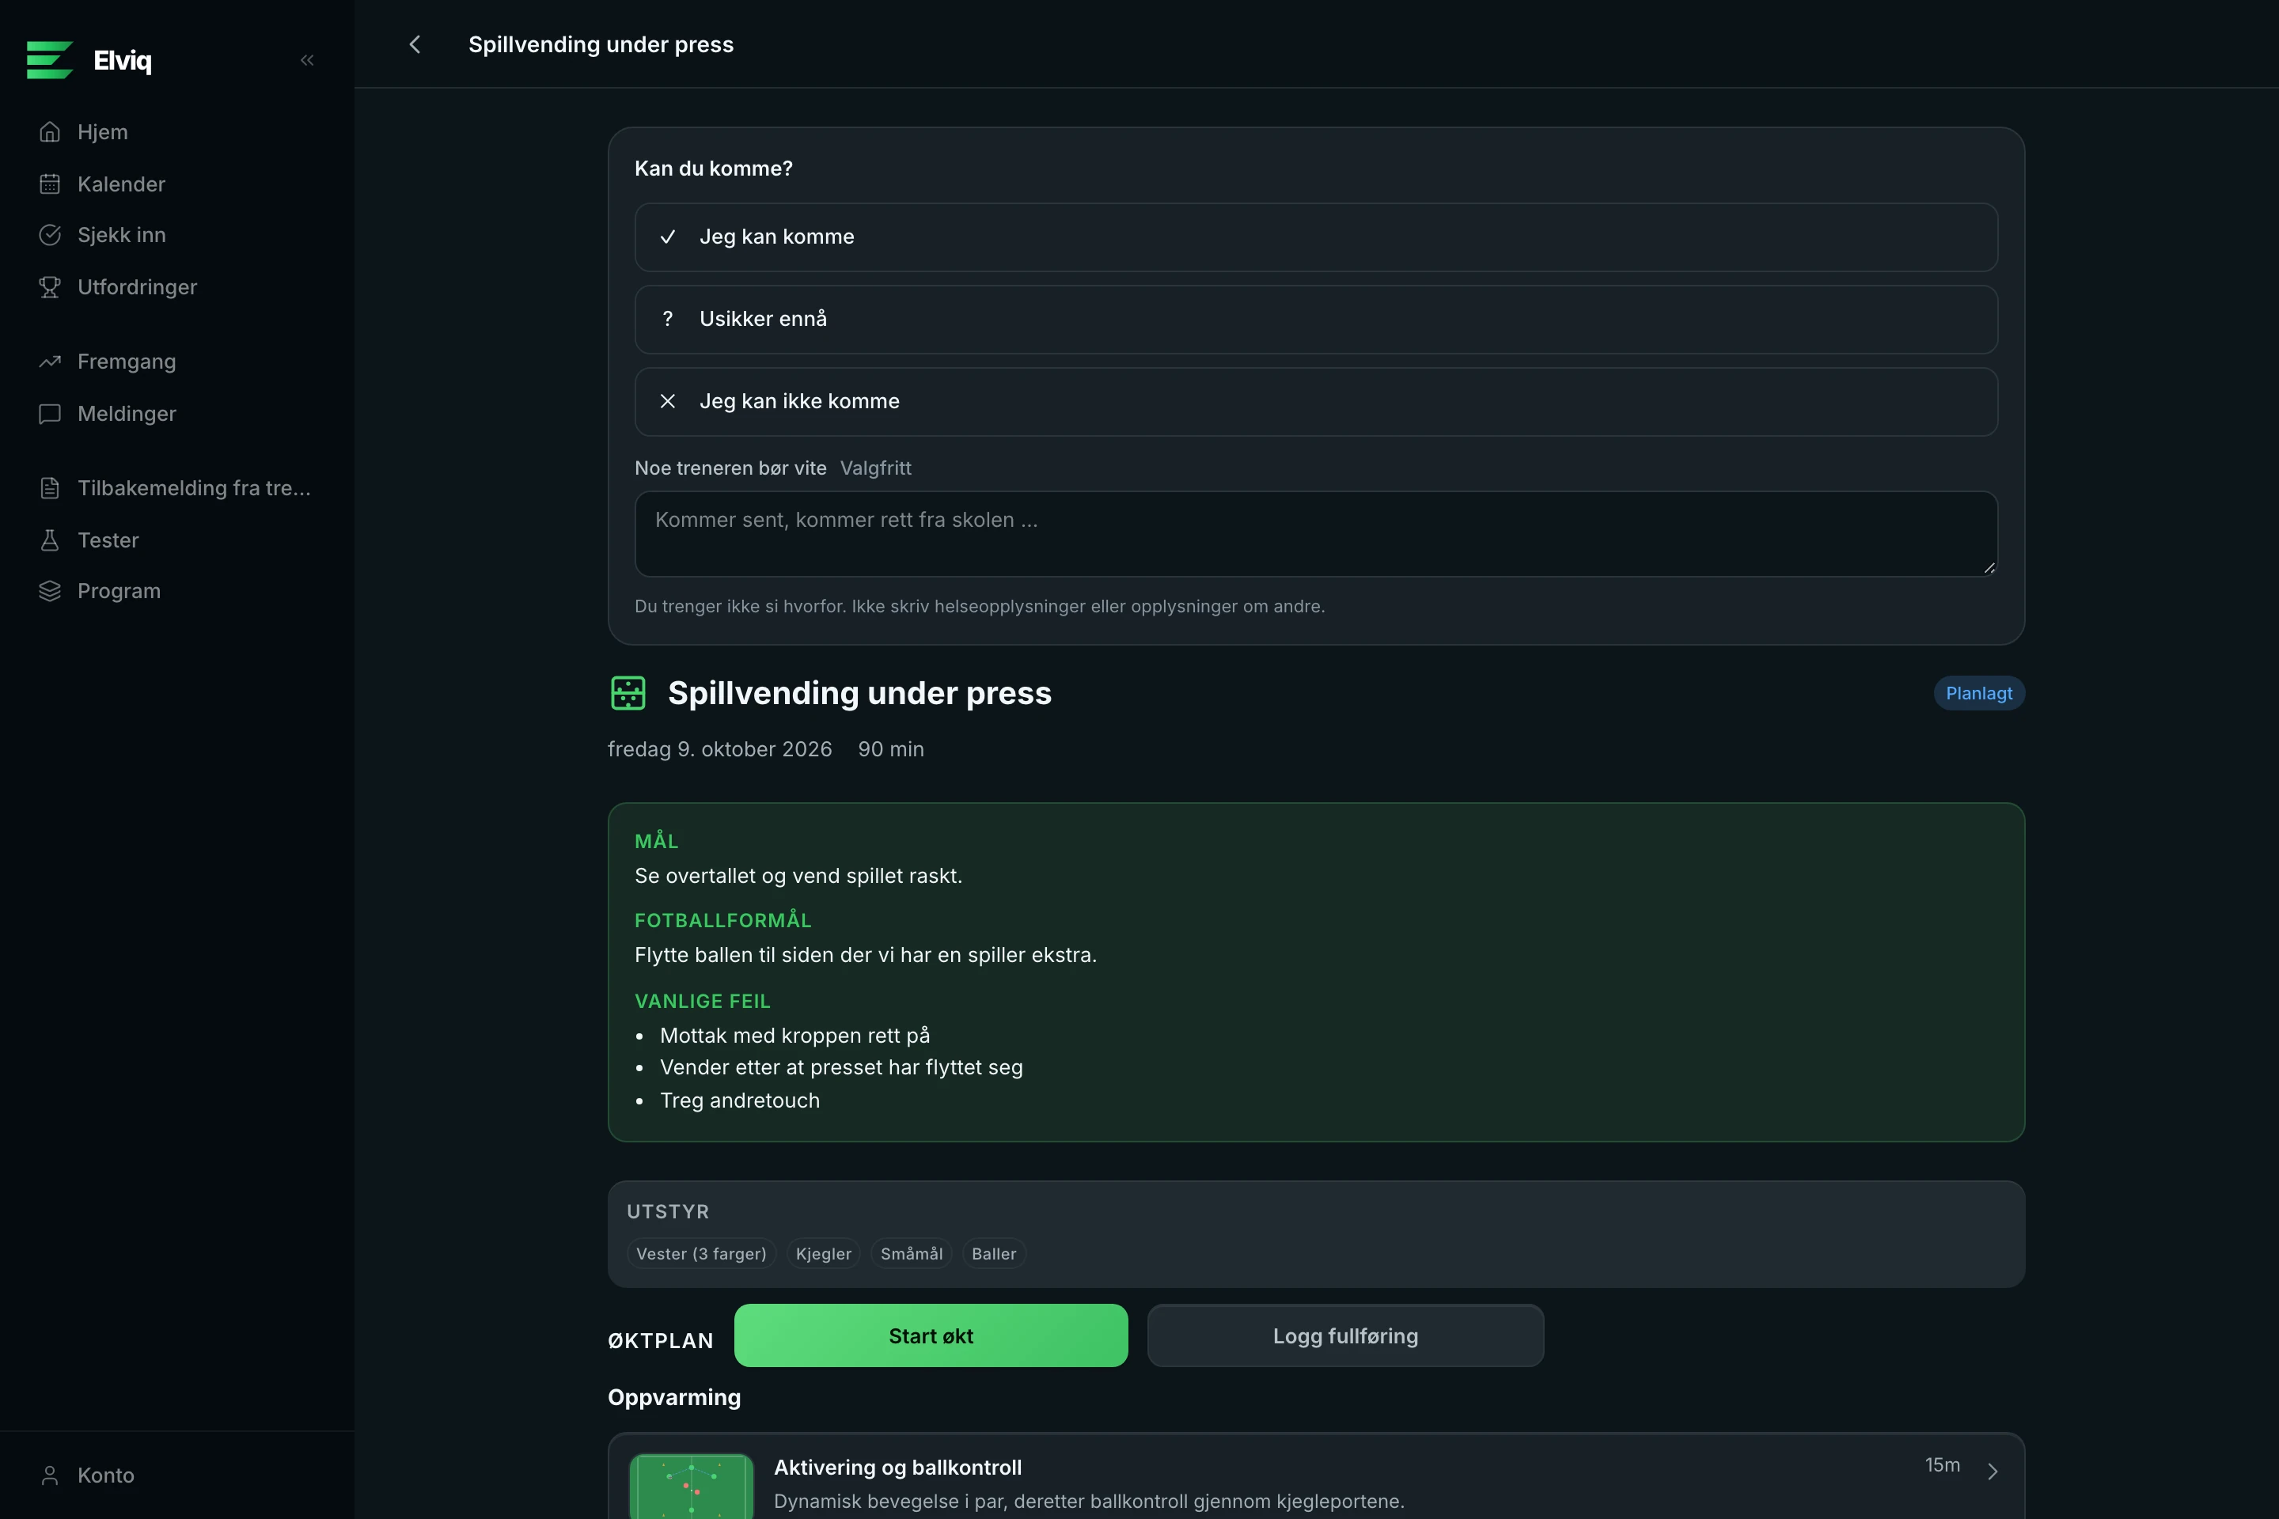Screen dimensions: 2279x1519
Task: Go back using header arrow
Action: pos(415,44)
